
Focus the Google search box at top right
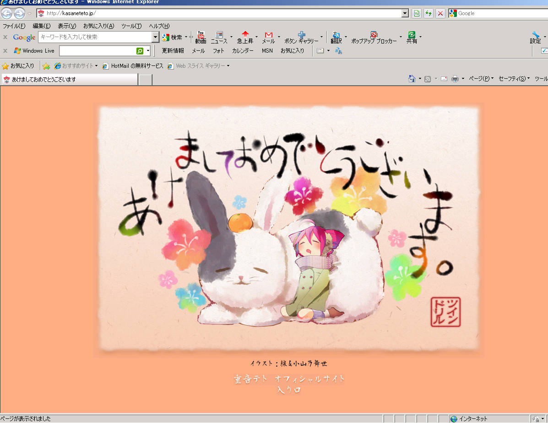(x=502, y=13)
